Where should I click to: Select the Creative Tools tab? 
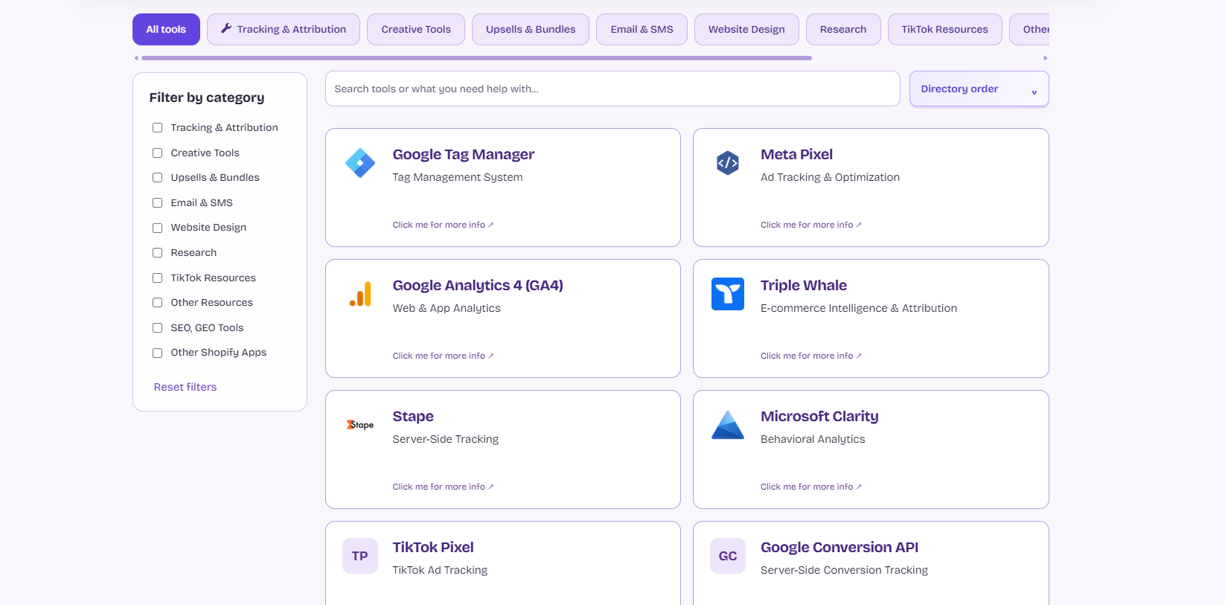416,29
